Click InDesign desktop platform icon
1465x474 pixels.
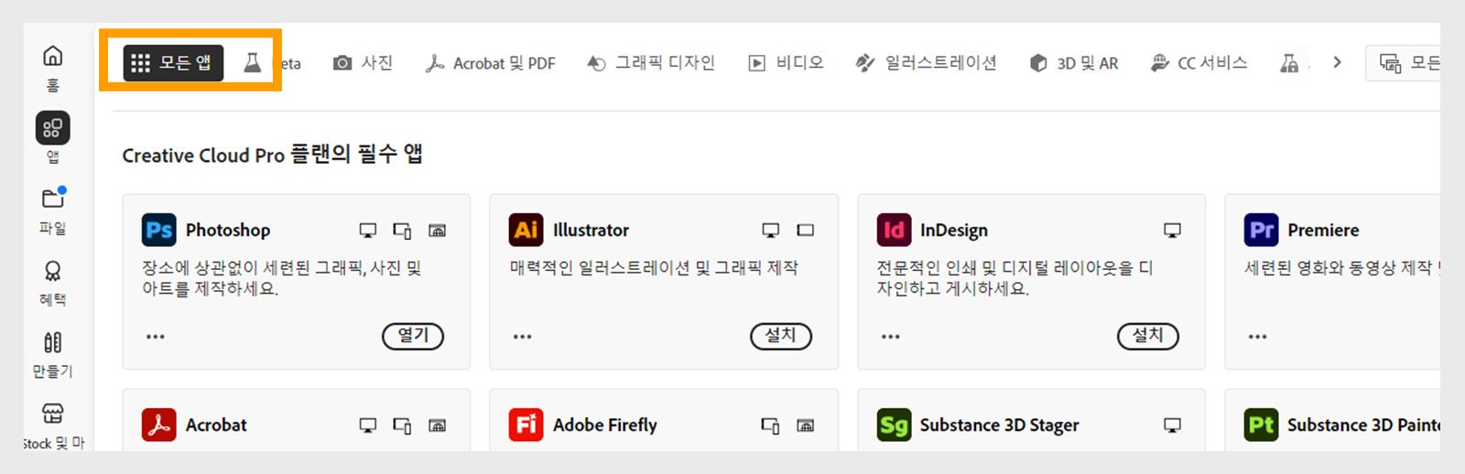point(1172,231)
